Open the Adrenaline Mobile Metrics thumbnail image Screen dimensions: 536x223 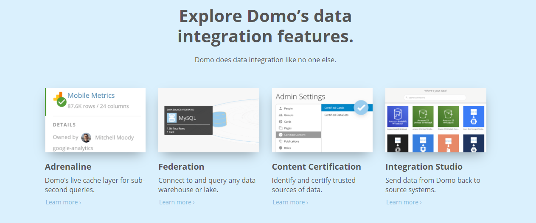coord(95,120)
